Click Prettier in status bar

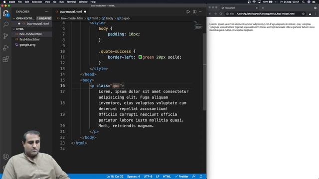(x=181, y=177)
